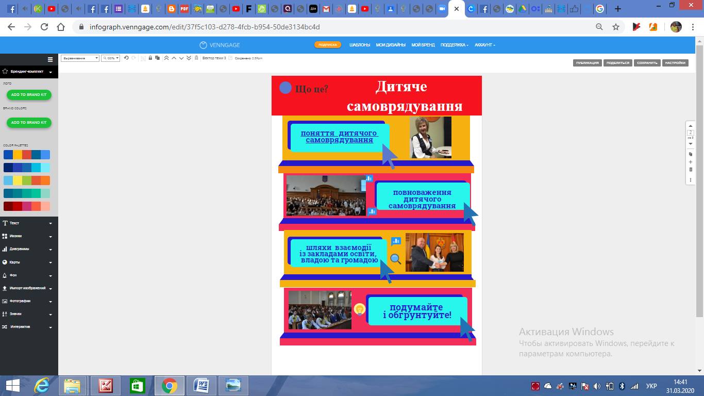Open the 100% zoom level dropdown
Viewport: 704px width, 396px height.
[x=110, y=58]
